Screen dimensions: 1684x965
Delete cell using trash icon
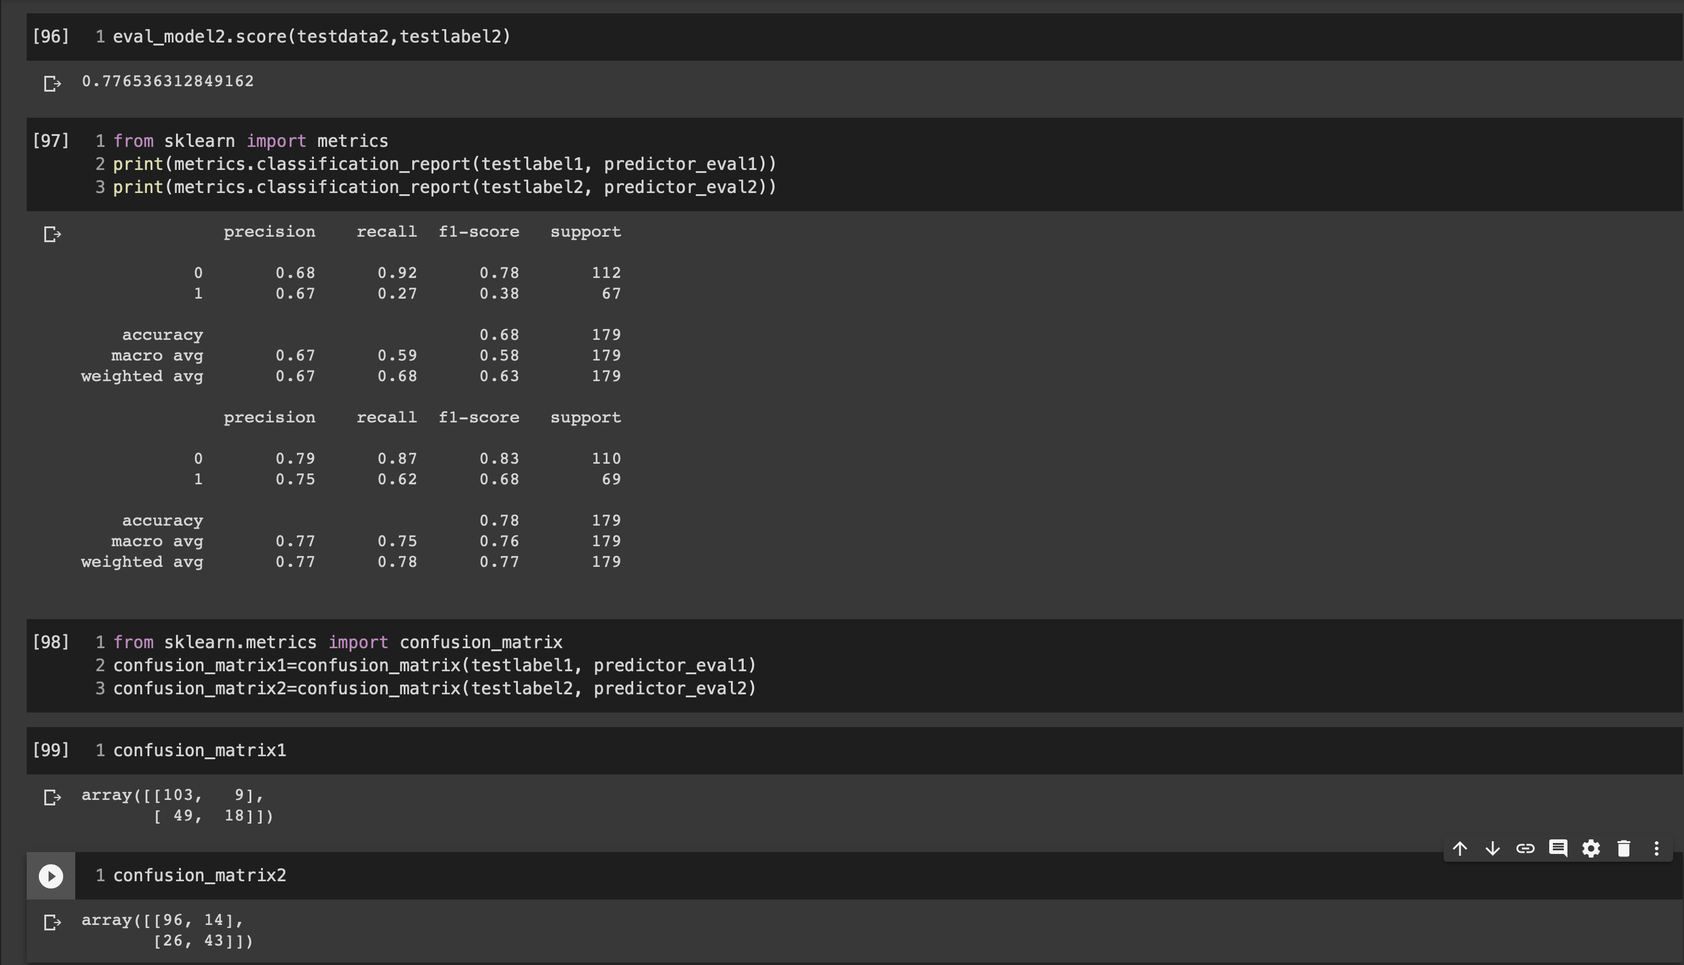[x=1624, y=848]
